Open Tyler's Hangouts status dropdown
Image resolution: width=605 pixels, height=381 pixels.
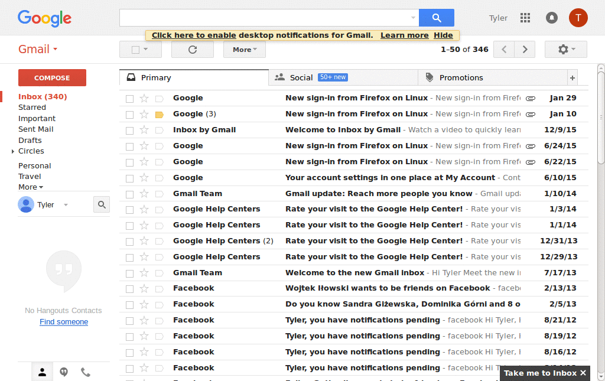(66, 205)
